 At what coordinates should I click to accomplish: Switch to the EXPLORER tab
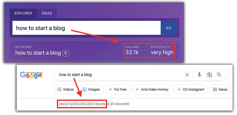23,13
